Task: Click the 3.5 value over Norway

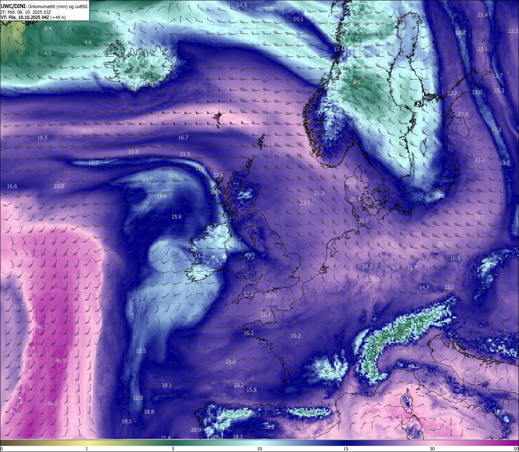Action: [356, 82]
